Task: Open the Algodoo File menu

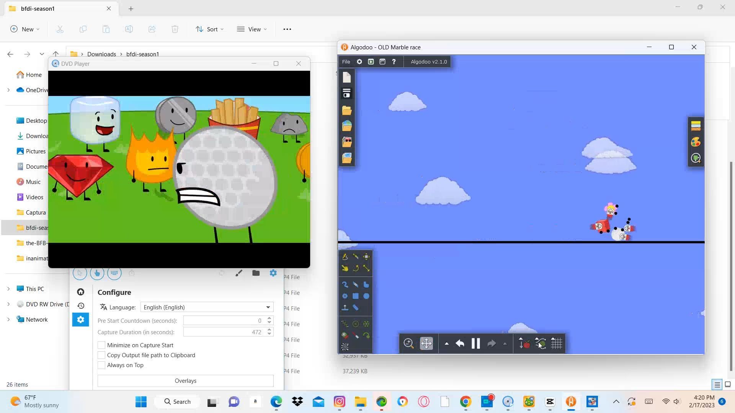Action: [346, 62]
